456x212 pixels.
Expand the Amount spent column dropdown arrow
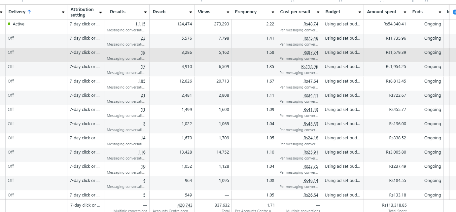(x=405, y=12)
